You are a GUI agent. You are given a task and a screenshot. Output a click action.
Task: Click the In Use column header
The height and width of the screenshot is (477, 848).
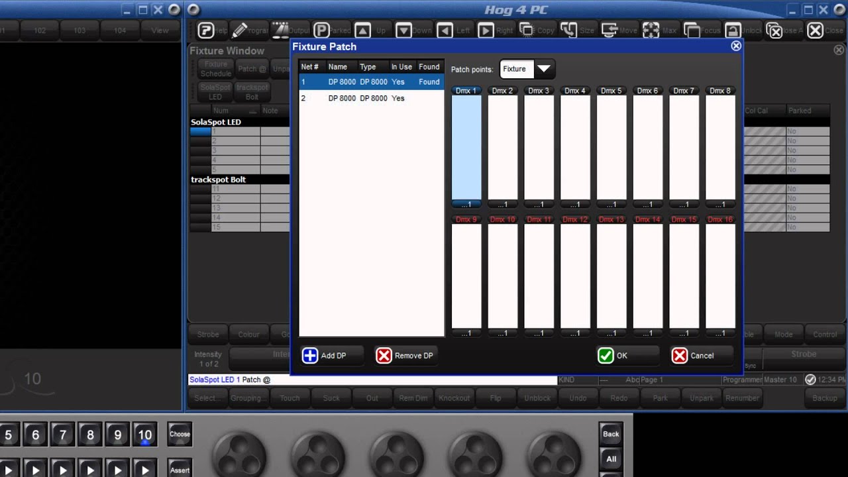tap(401, 67)
